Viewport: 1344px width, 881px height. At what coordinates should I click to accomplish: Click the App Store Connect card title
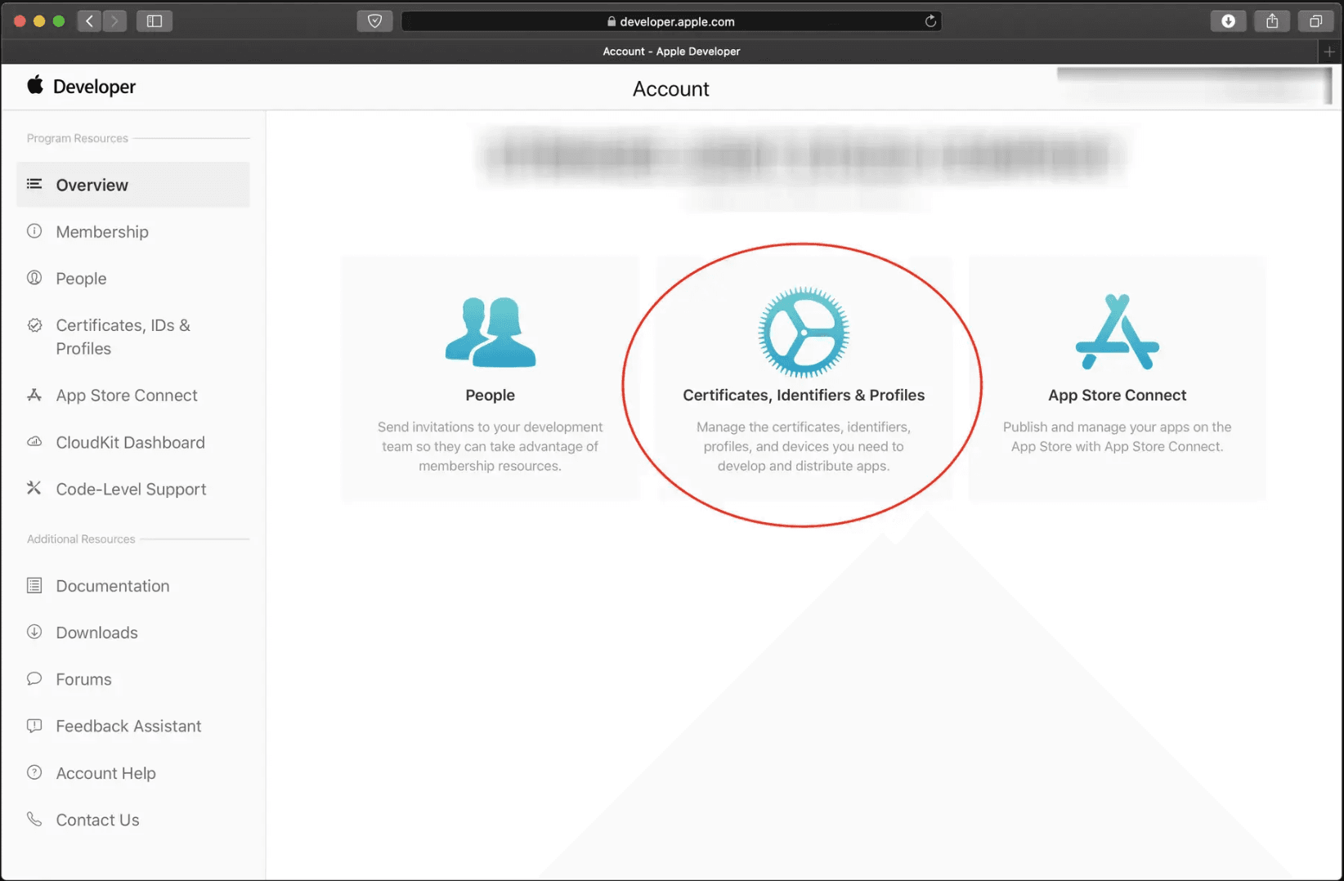click(x=1118, y=395)
